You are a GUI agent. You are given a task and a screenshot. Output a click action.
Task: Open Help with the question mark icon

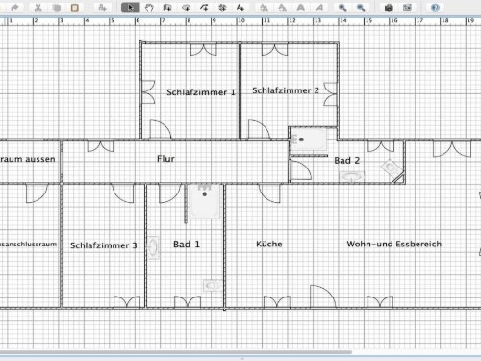(435, 7)
